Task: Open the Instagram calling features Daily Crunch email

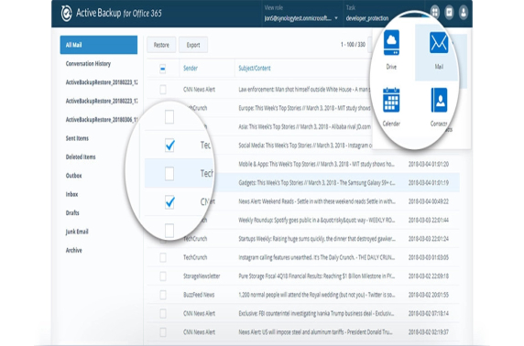Action: [316, 257]
